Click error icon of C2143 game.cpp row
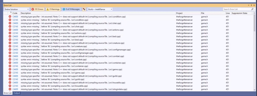The height and width of the screenshot is (96, 257). point(10,73)
